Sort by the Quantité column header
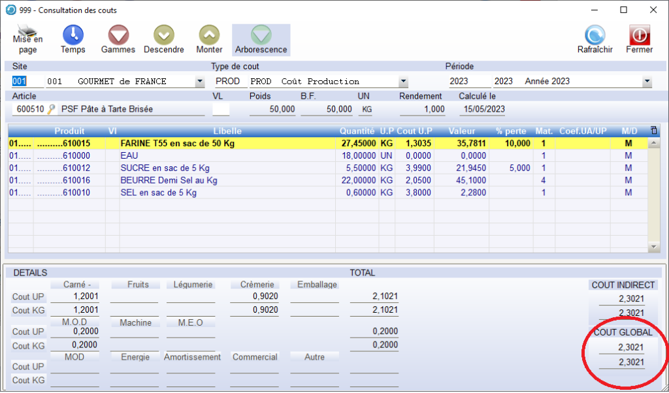 pyautogui.click(x=357, y=131)
